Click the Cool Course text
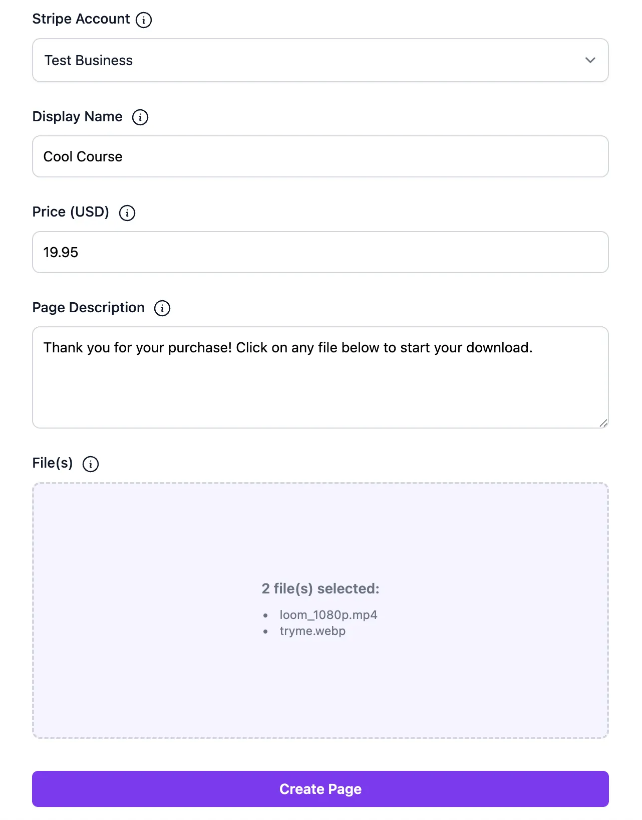Screen dimensions: 642x820 point(83,156)
